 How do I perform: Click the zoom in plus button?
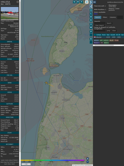[x=88, y=159]
